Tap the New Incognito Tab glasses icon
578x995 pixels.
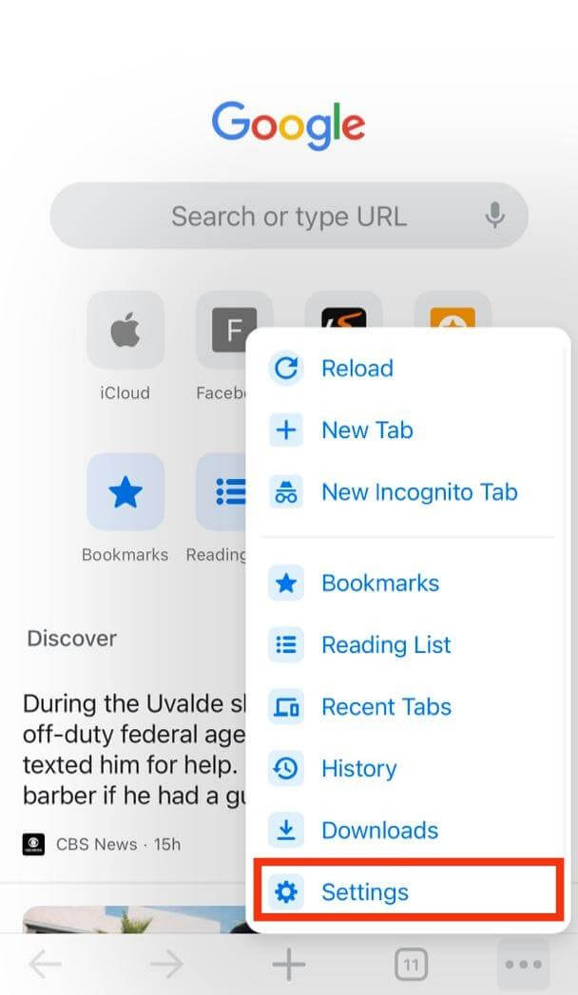point(285,492)
